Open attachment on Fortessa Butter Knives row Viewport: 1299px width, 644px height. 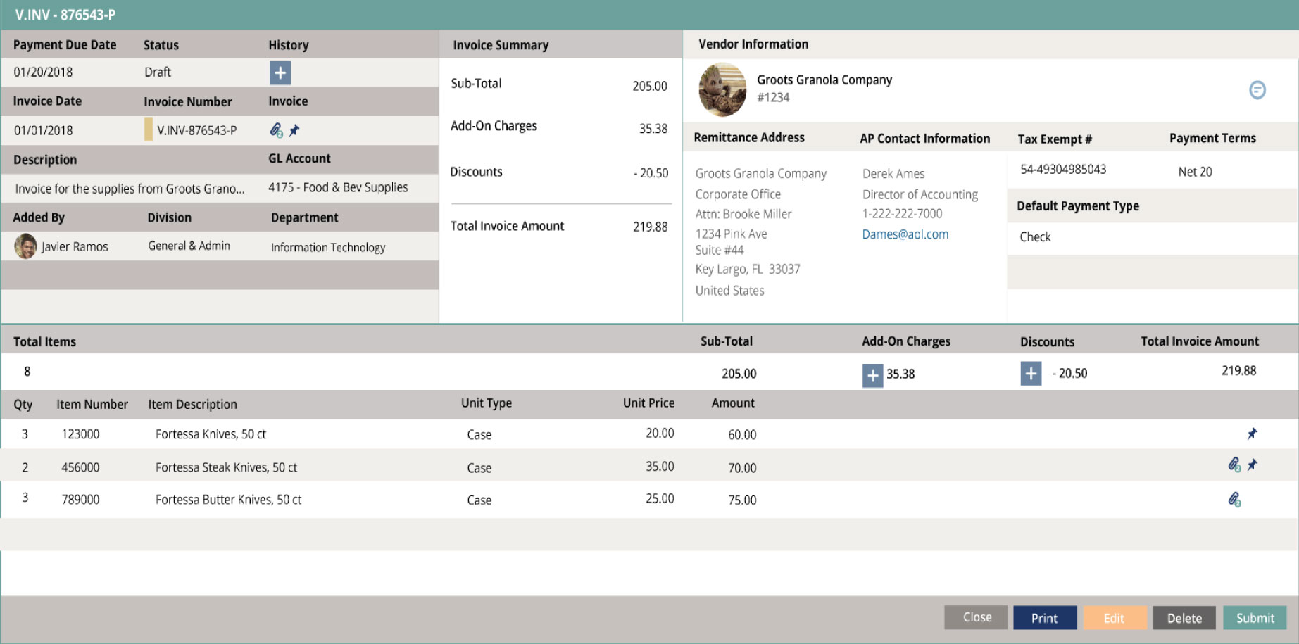point(1234,500)
